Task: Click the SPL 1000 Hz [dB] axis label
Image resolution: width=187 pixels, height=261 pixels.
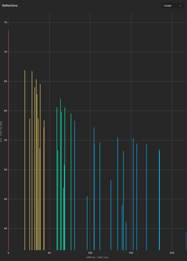Action: click(x=1, y=132)
